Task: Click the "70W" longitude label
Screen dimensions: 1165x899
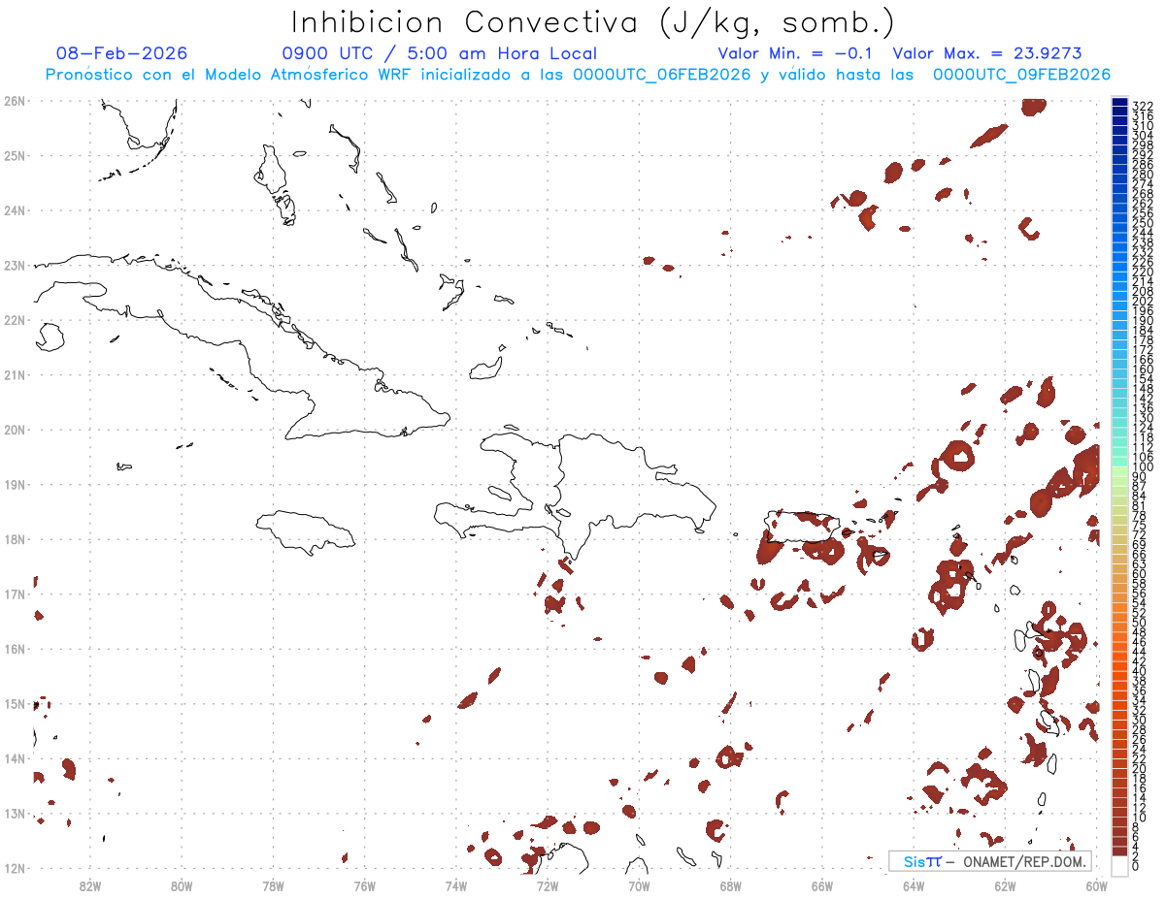Action: (639, 885)
